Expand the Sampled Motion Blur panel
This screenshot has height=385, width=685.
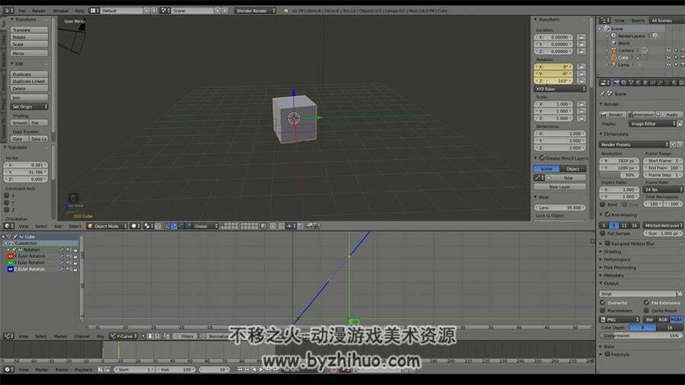coord(601,243)
